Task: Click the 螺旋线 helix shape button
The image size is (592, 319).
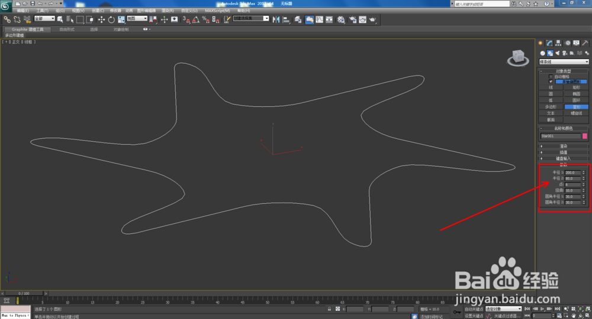Action: click(x=576, y=113)
